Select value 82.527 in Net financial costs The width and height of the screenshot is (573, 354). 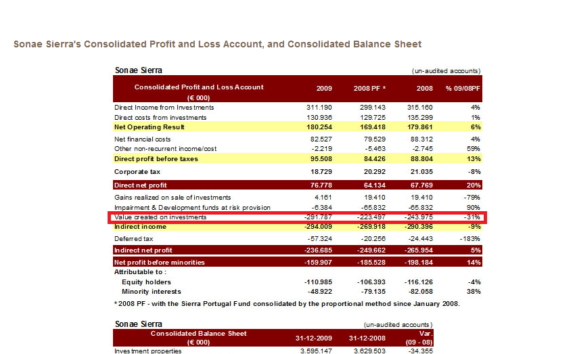(321, 139)
